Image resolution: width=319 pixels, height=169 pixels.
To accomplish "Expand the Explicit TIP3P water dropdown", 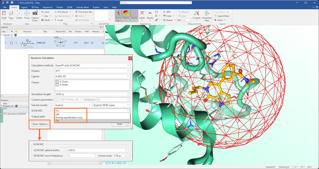I will click(x=111, y=105).
